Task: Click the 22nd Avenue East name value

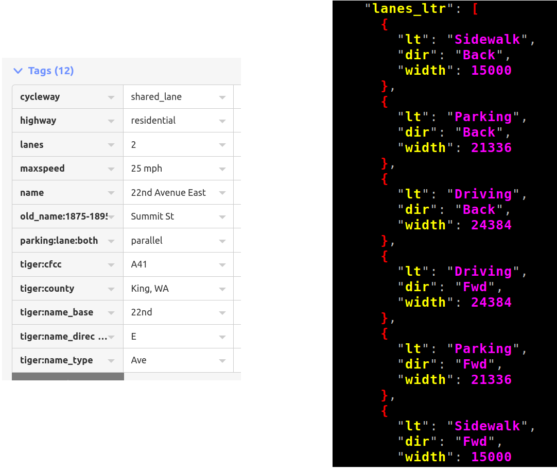Action: click(169, 193)
